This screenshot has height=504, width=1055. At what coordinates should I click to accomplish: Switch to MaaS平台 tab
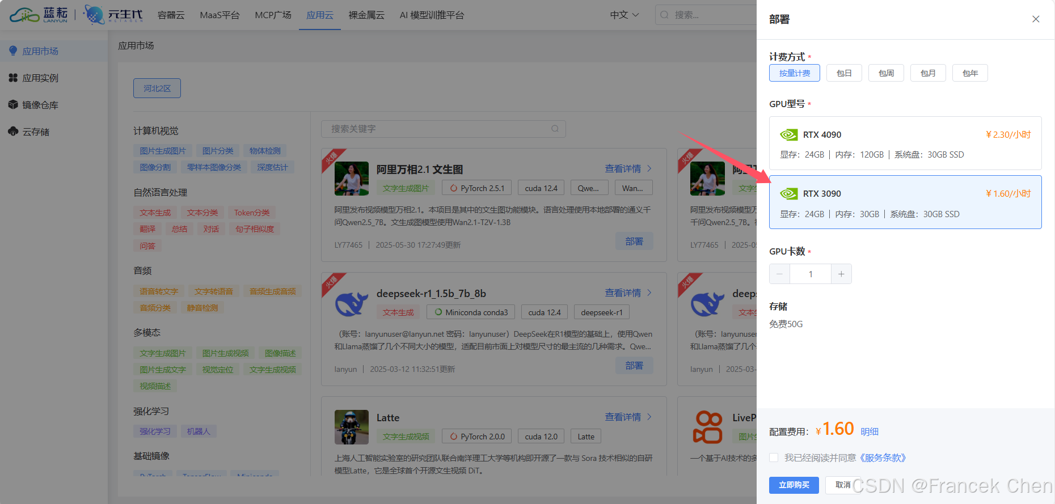click(220, 15)
